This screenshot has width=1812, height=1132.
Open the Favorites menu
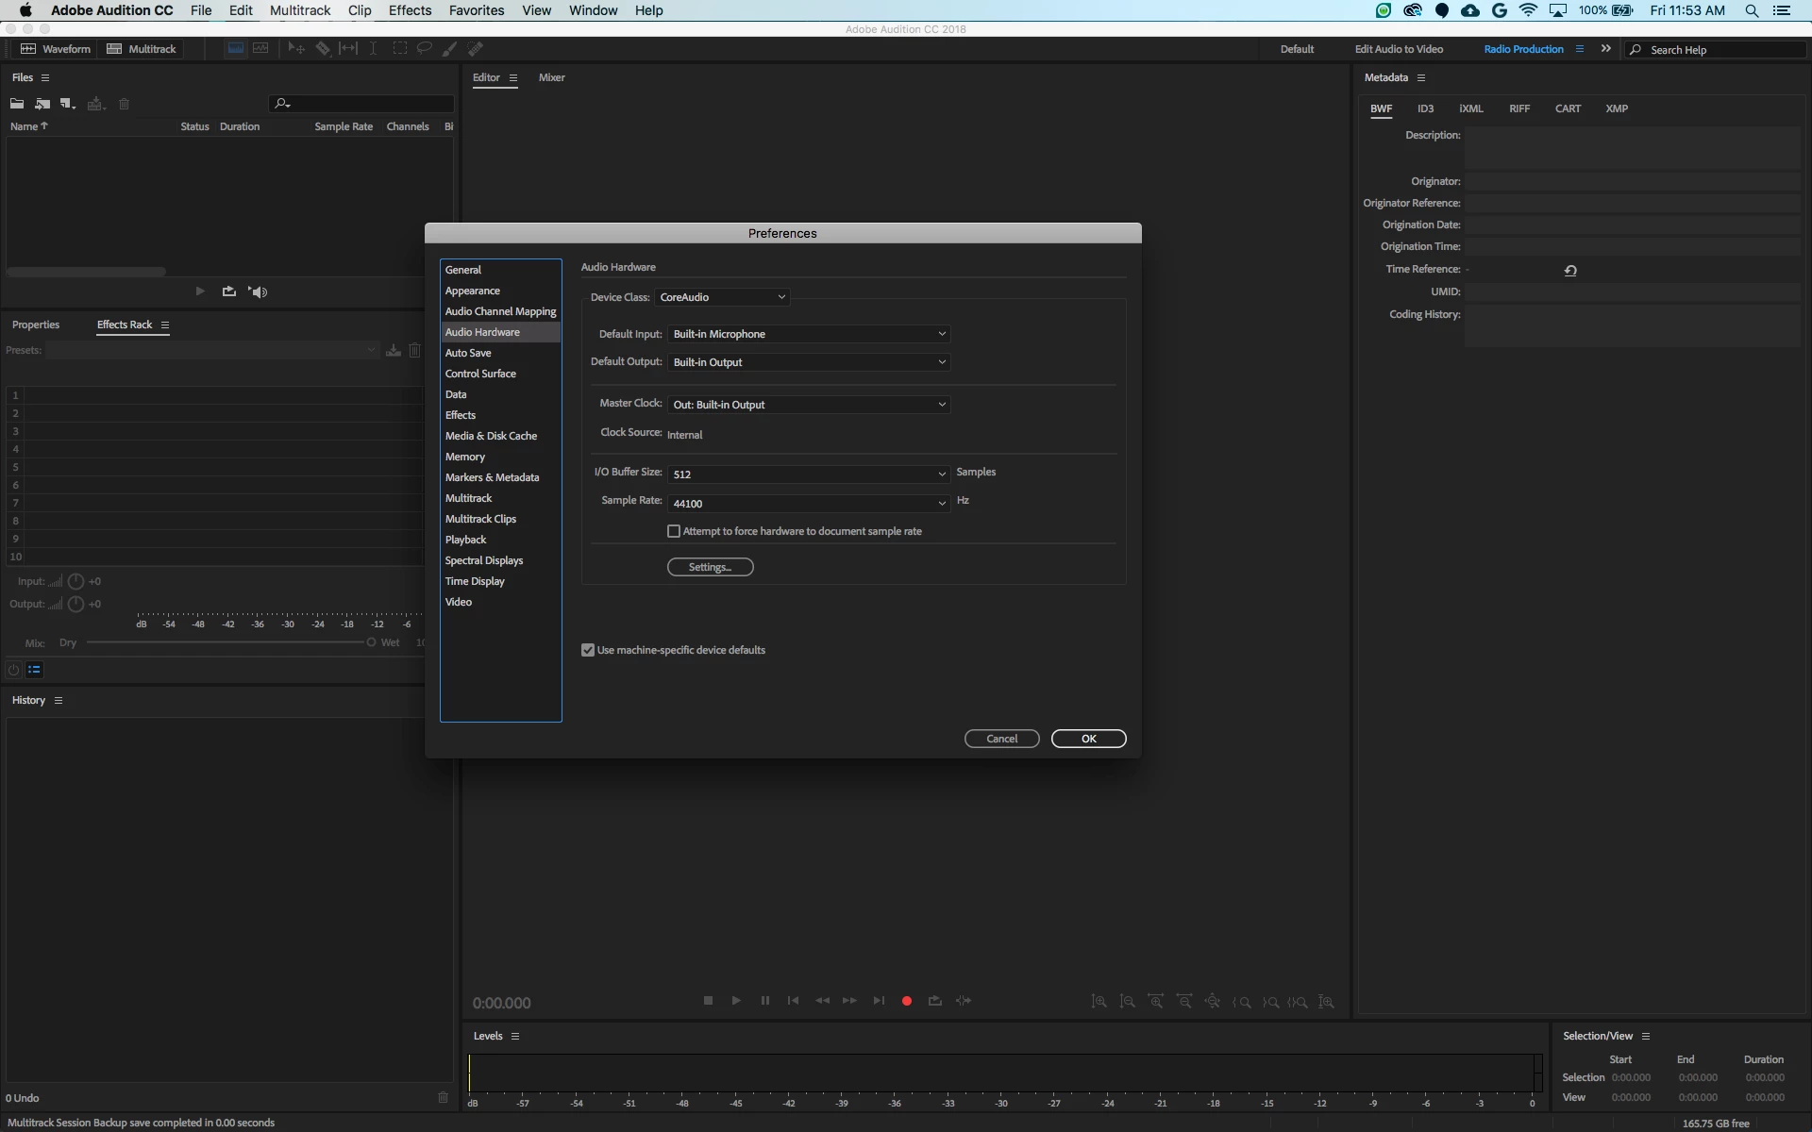tap(476, 10)
